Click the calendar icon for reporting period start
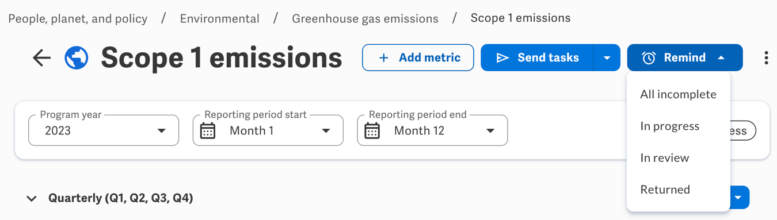777x220 pixels. tap(208, 131)
